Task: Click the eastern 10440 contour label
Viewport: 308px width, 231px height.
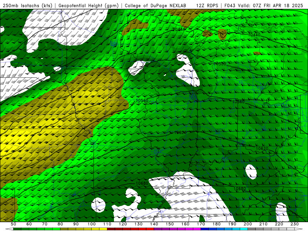Action: point(254,35)
